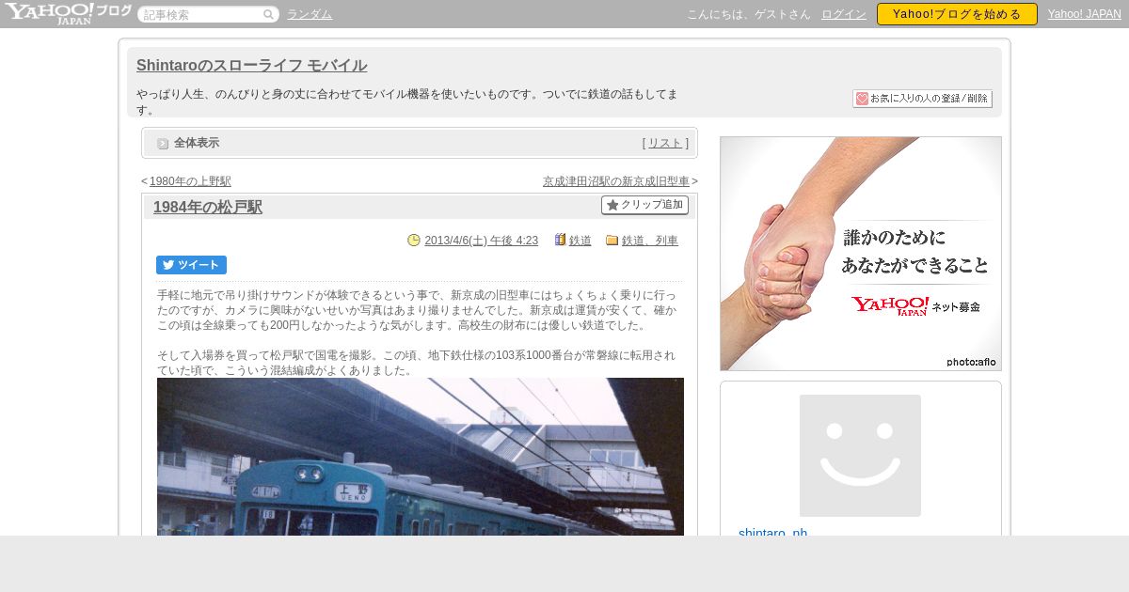Click the ツイート button

[x=191, y=265]
